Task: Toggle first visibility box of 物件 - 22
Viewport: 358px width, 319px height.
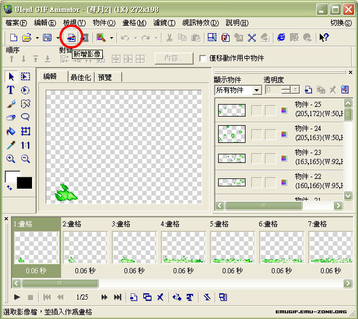Action: click(257, 182)
